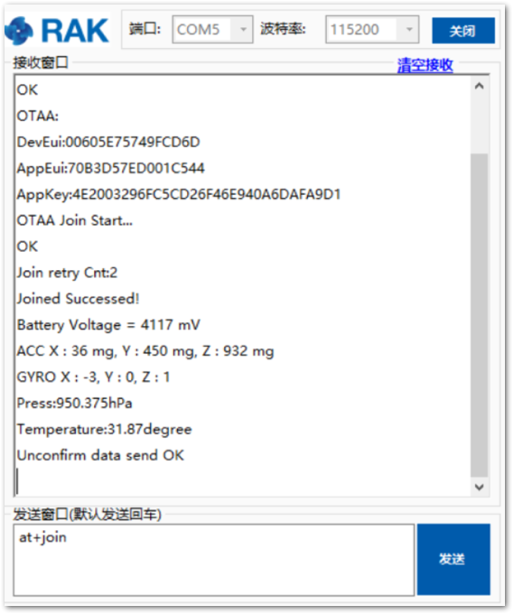Click the COM5 text in port box

click(x=198, y=30)
